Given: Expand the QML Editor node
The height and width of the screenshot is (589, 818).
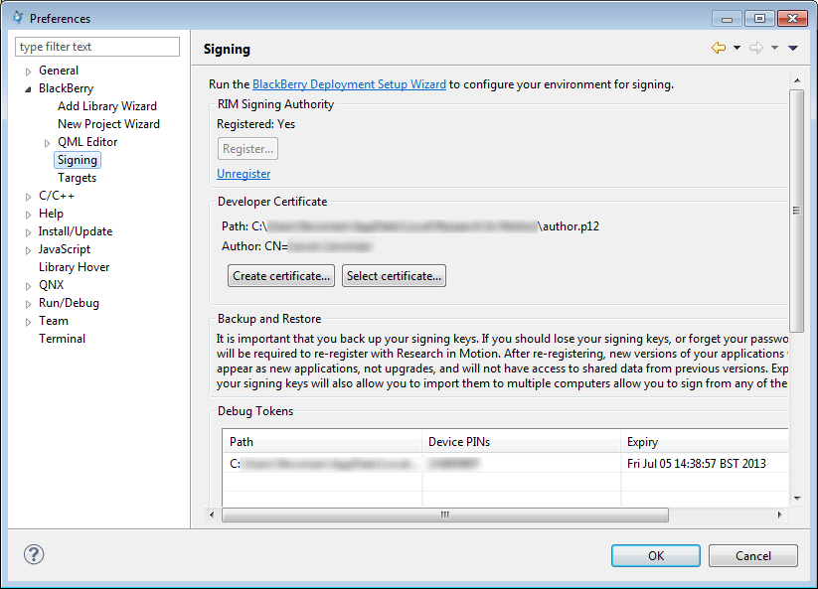Looking at the screenshot, I should pyautogui.click(x=47, y=143).
